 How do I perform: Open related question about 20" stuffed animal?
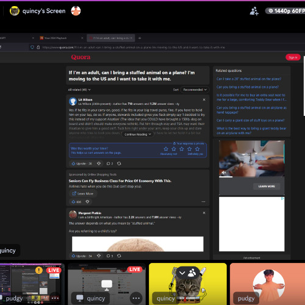(x=249, y=79)
